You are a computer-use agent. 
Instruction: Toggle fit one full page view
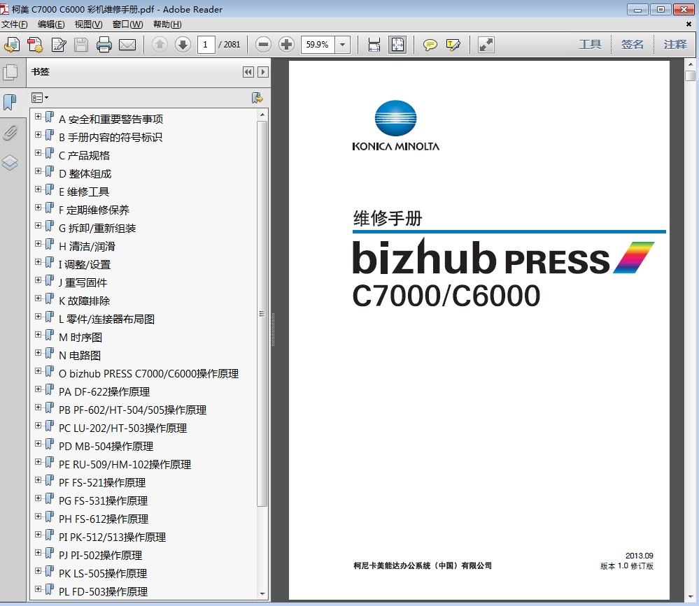397,45
